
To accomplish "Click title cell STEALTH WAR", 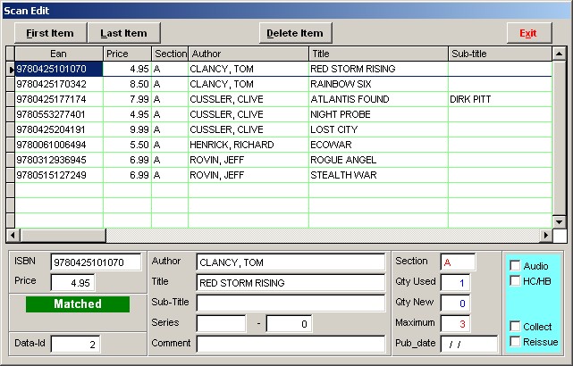I will (x=379, y=175).
